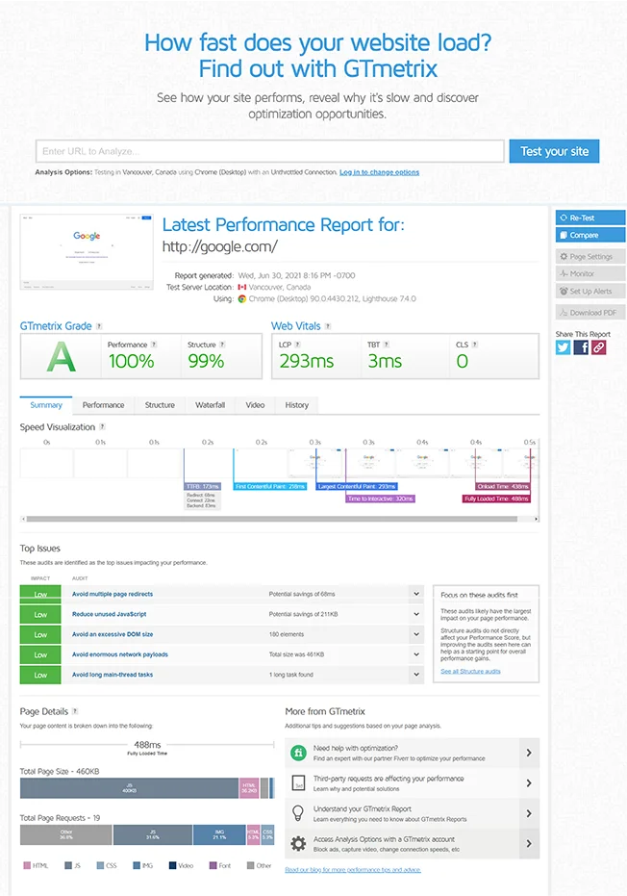Expand Reduce unused JavaScript audit

tap(416, 614)
